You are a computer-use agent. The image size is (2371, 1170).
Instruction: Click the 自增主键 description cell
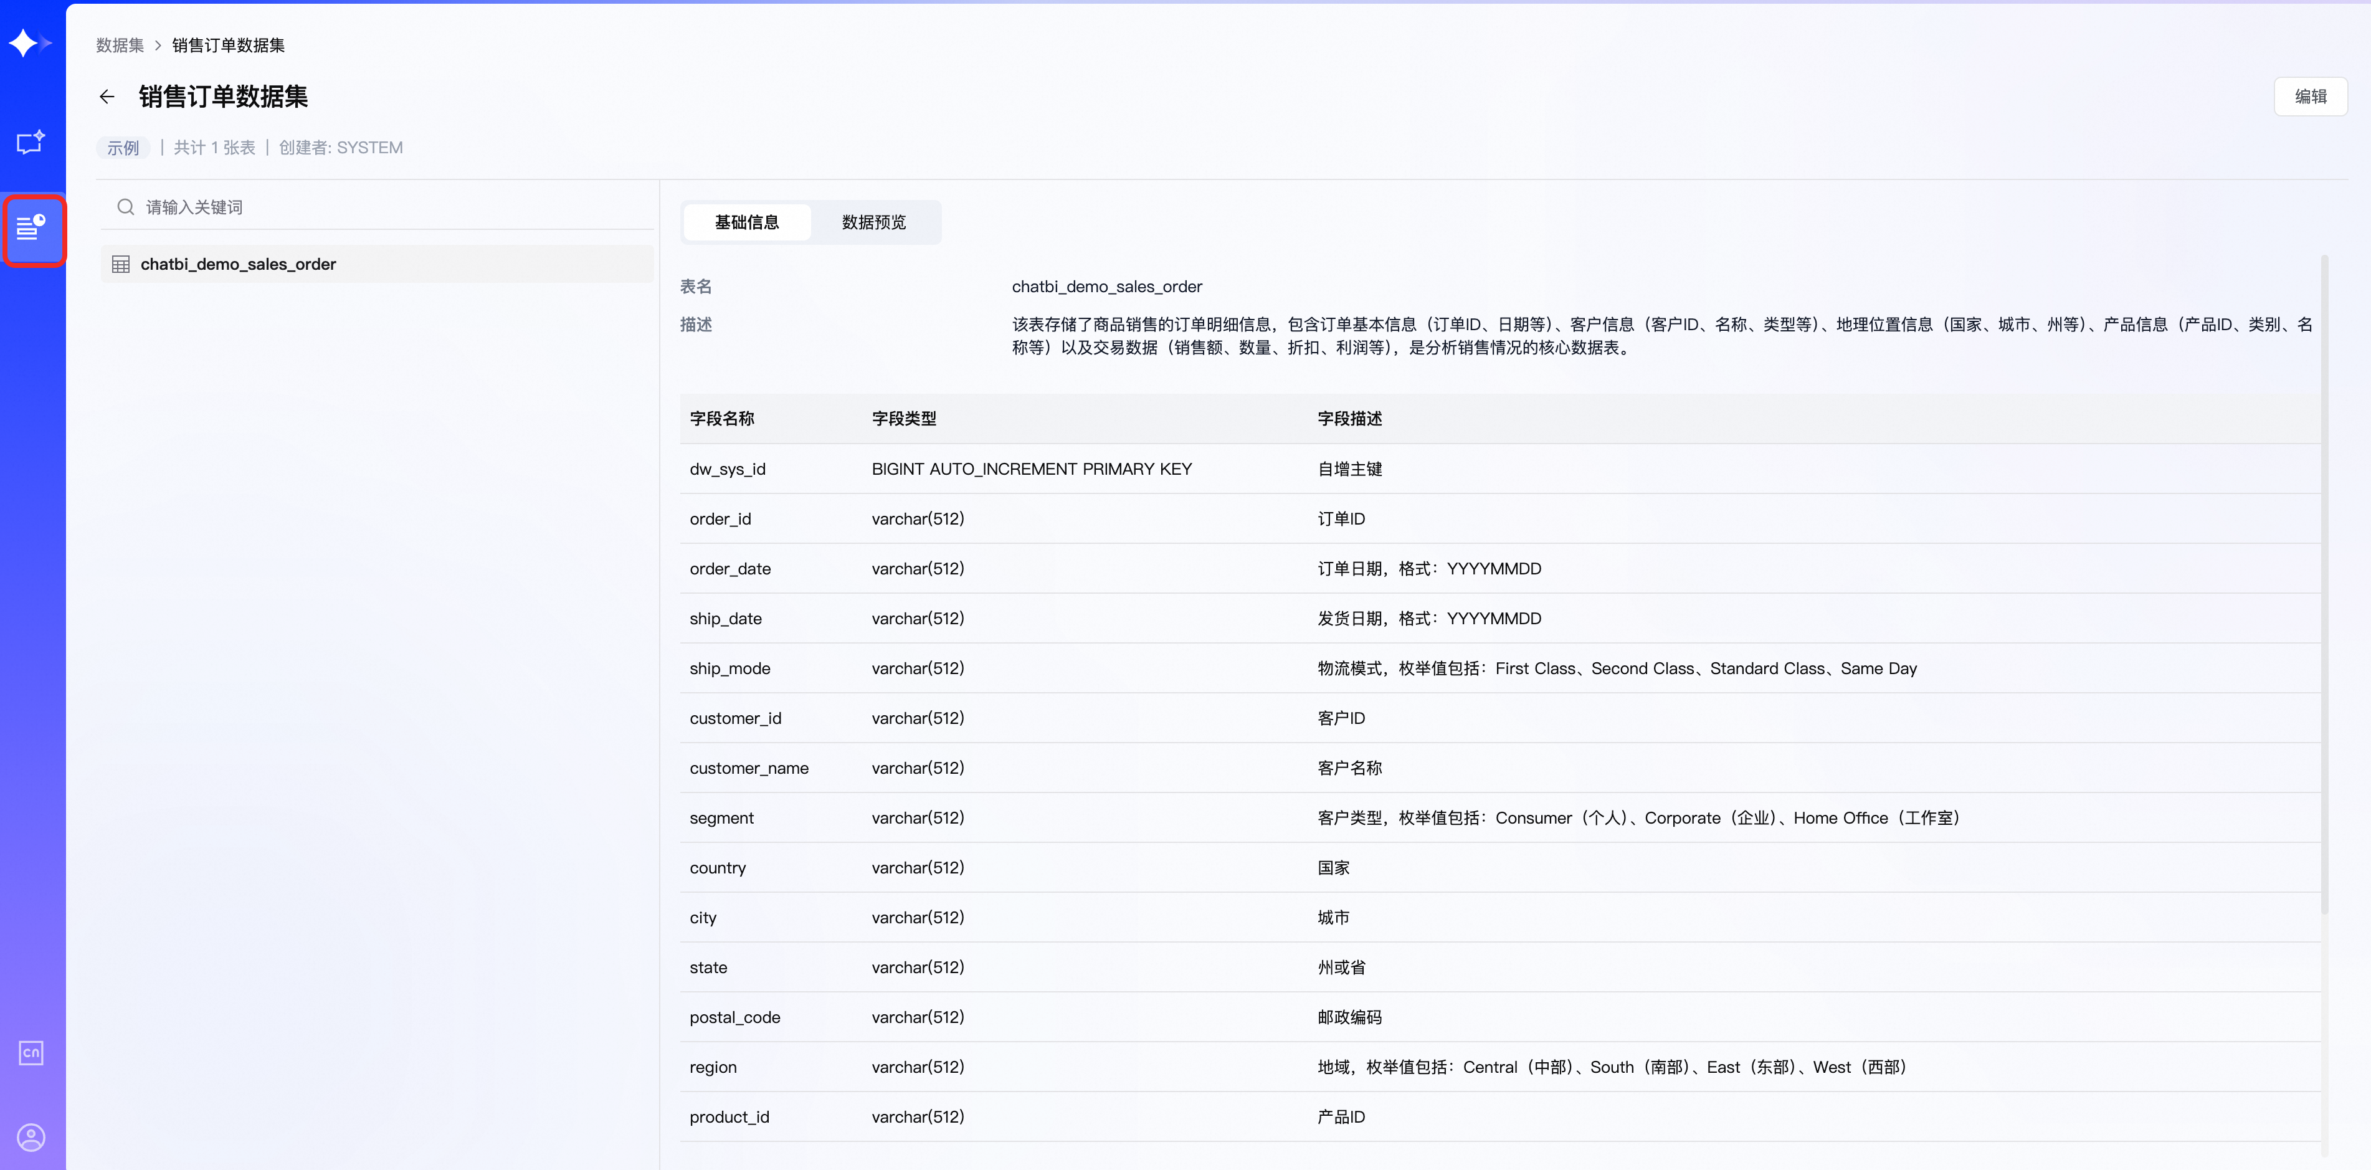(x=1349, y=470)
